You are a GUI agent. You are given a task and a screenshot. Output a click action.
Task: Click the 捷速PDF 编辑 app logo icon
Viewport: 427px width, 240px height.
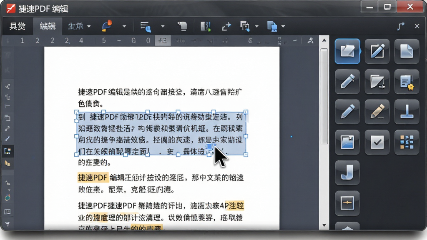(x=10, y=9)
